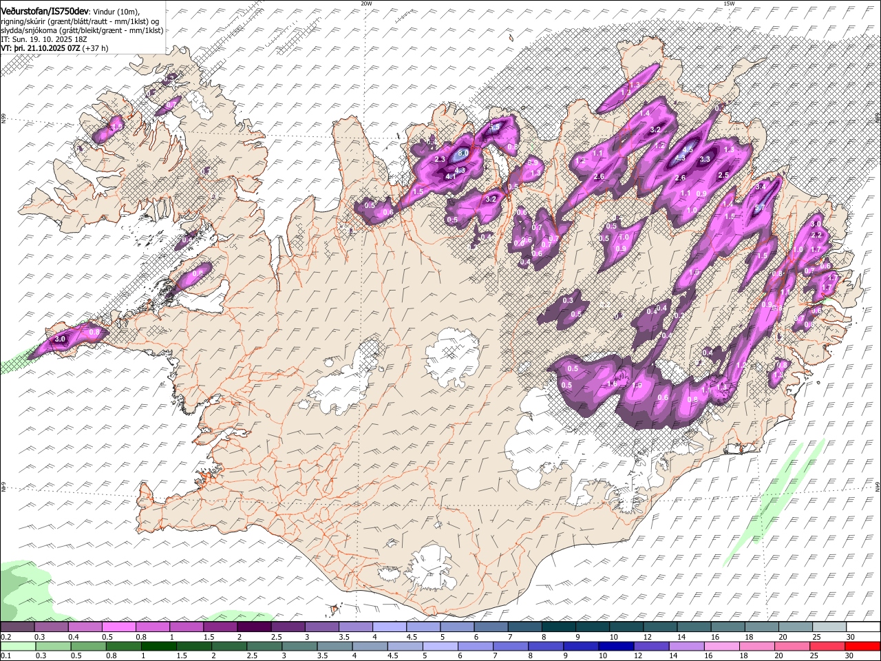The image size is (881, 661).
Task: Click the 15W longitude label at top edge
Action: [x=729, y=3]
